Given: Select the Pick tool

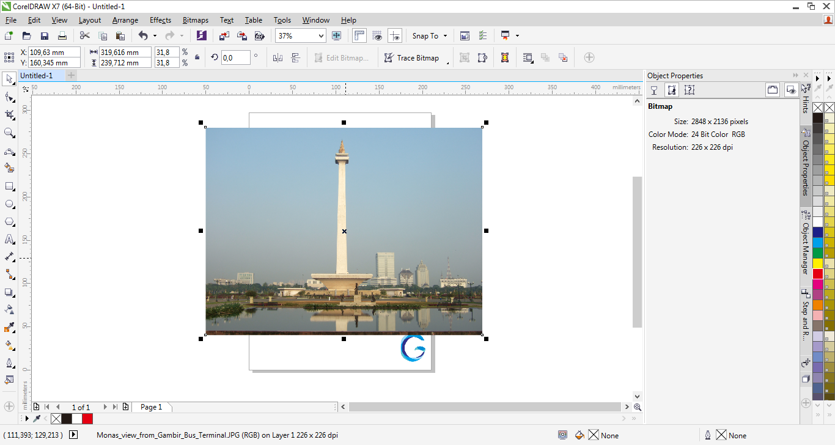Looking at the screenshot, I should click(x=9, y=79).
